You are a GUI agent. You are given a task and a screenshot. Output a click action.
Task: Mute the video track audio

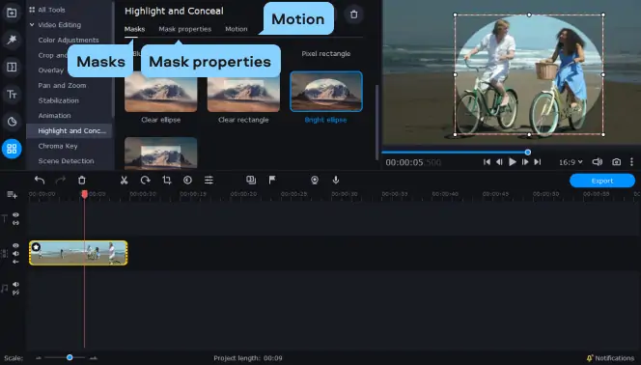tap(15, 253)
